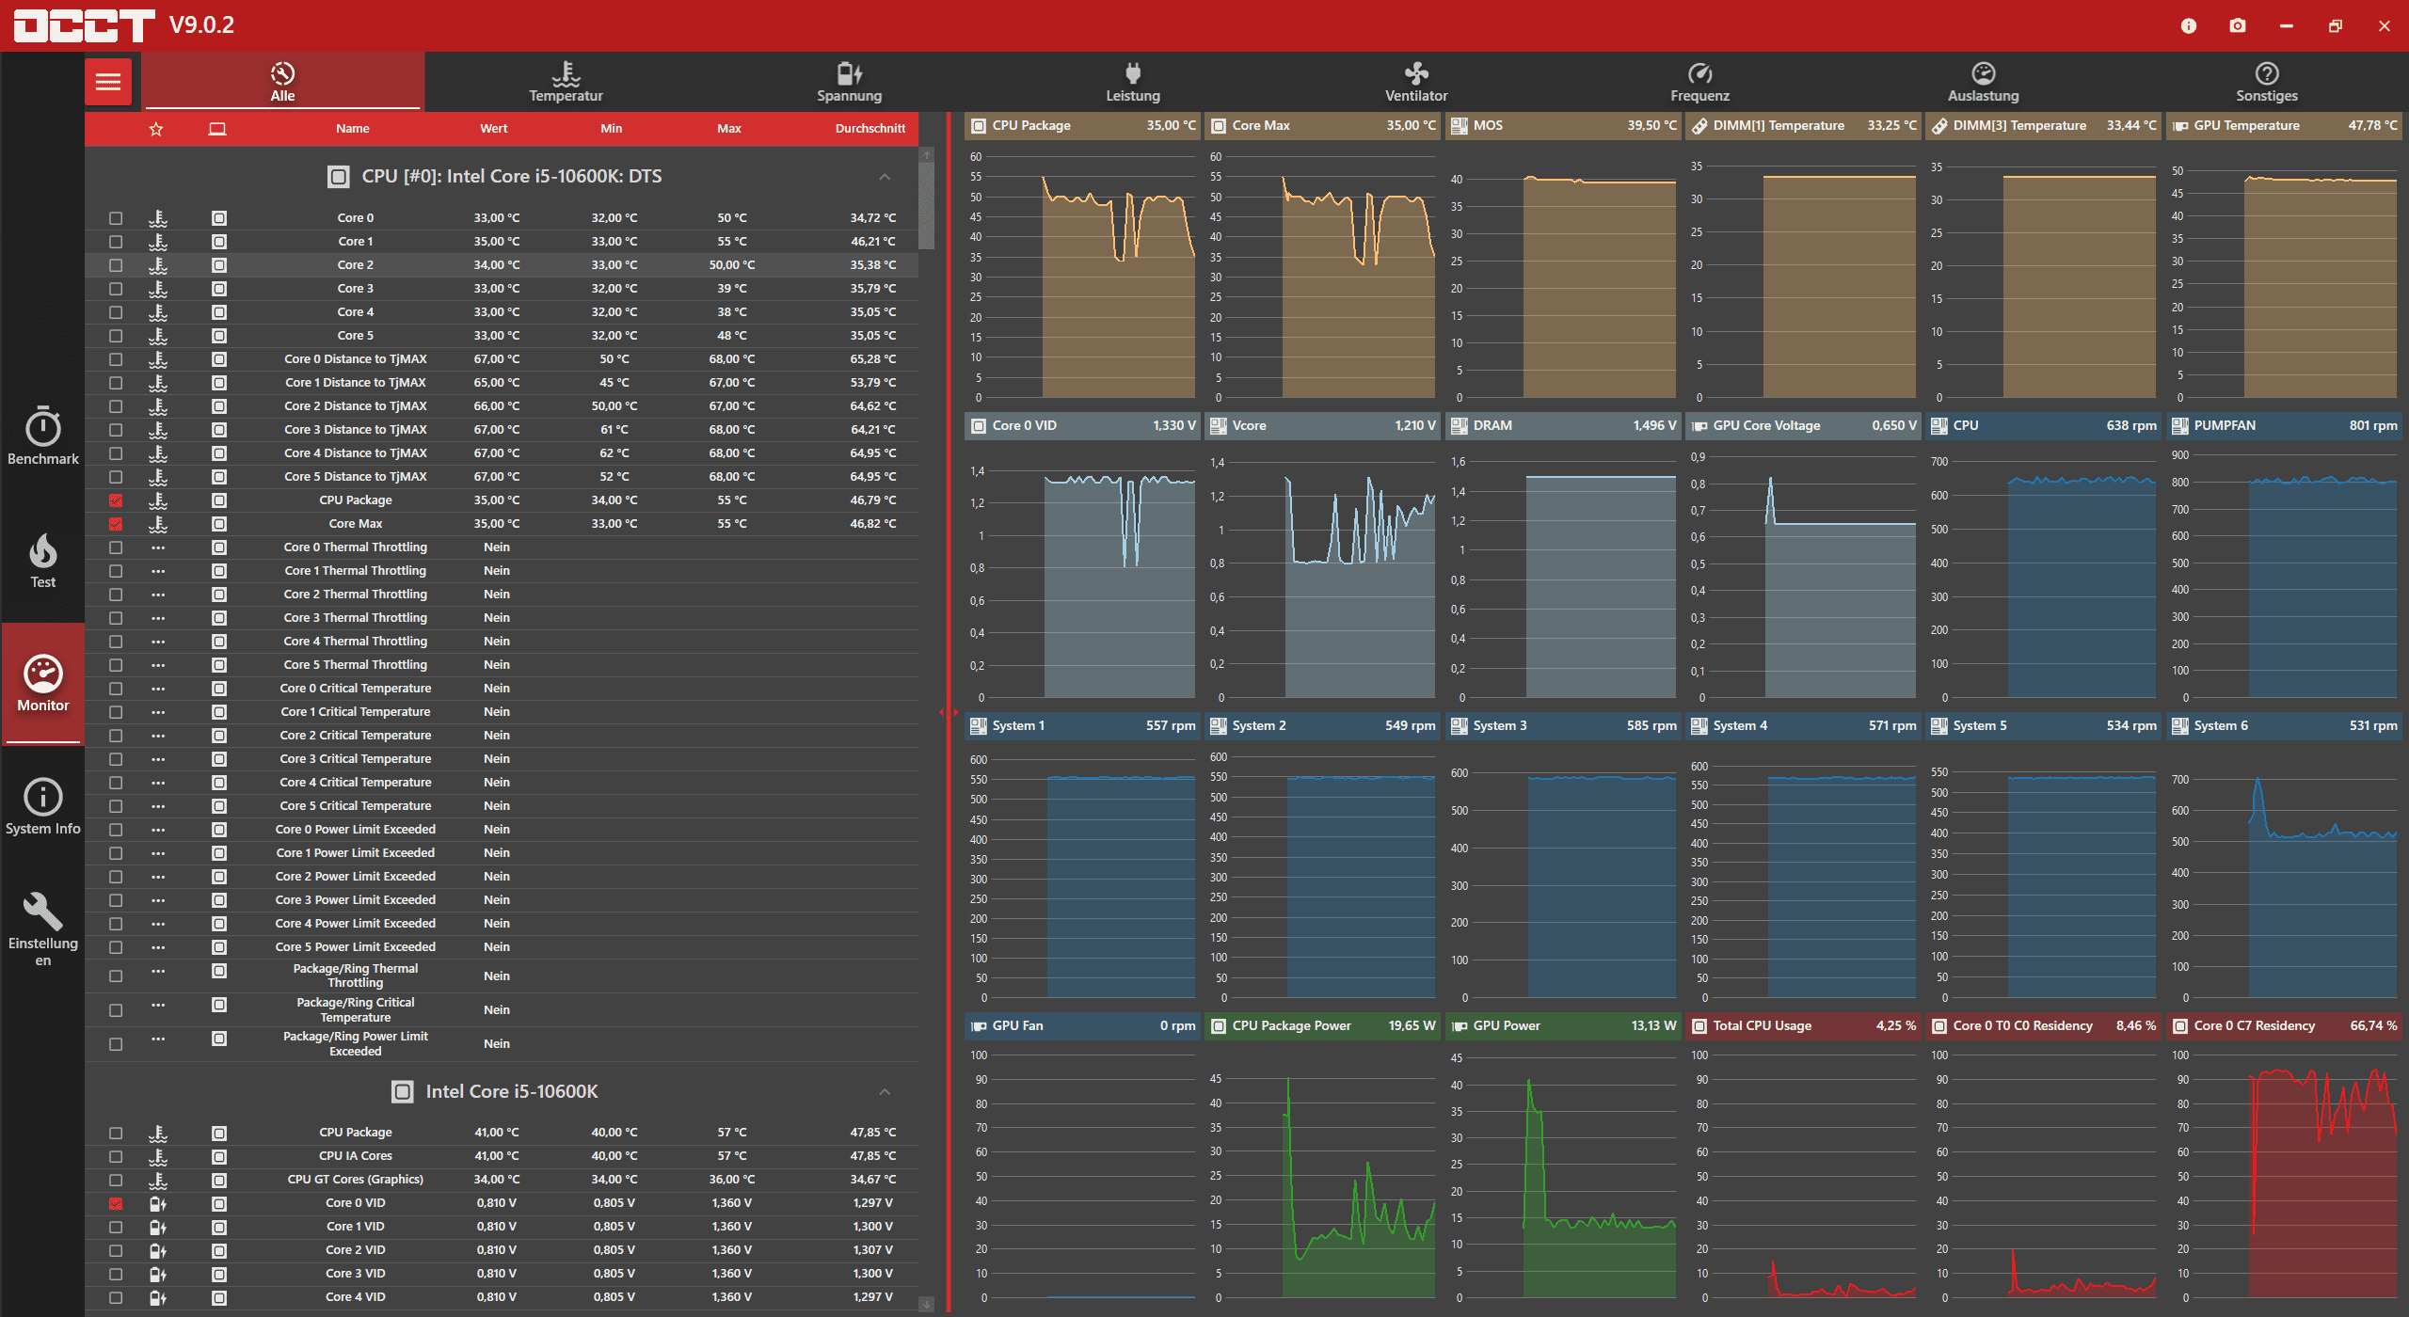Check the Core 0 favorite checkbox
The height and width of the screenshot is (1317, 2409).
(116, 218)
